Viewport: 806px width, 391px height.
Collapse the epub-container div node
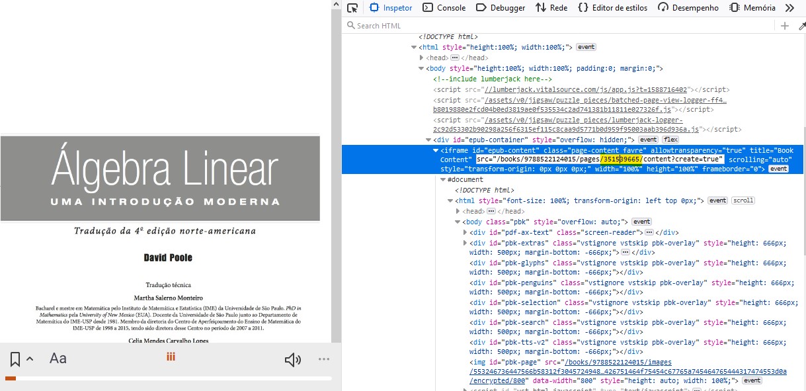(x=428, y=140)
